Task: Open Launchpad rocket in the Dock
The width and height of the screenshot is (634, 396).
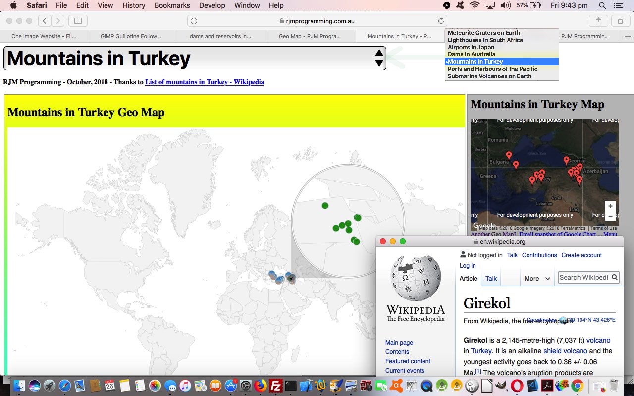Action: pos(50,386)
